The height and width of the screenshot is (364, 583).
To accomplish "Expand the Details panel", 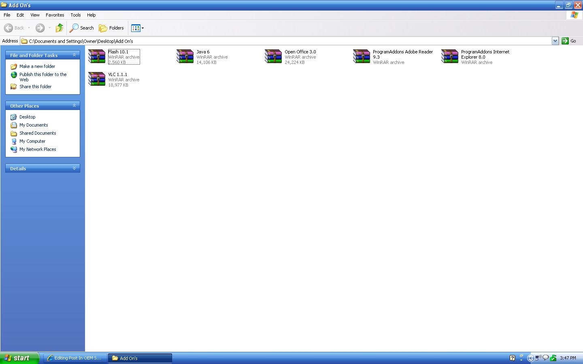I will point(74,168).
